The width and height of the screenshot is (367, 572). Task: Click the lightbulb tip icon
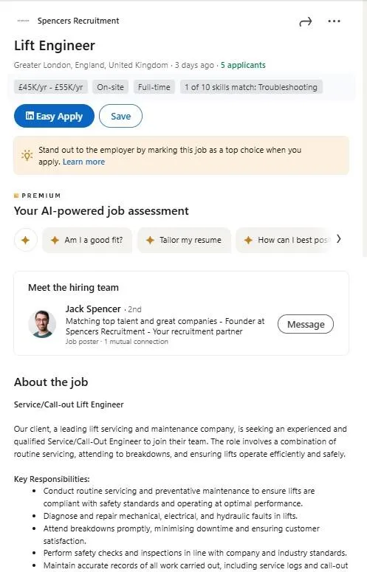27,156
